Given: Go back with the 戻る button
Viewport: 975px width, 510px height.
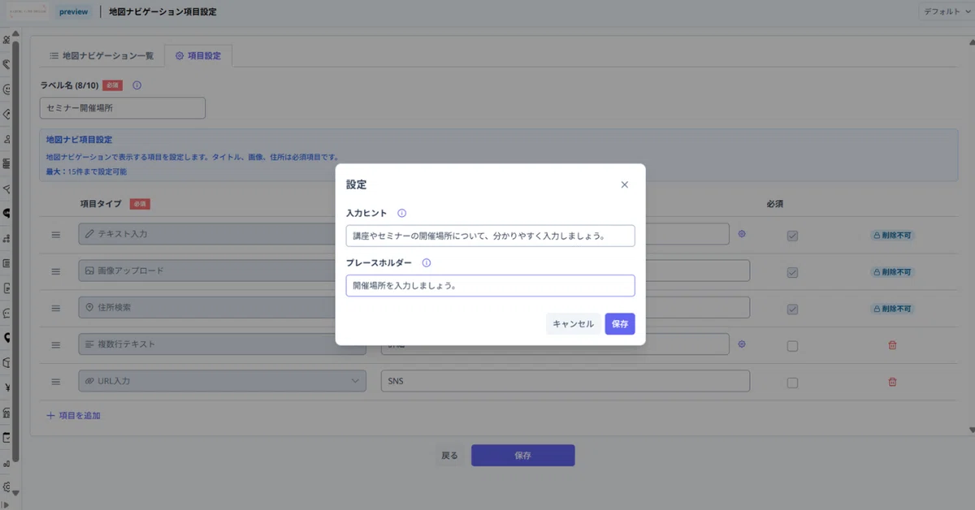Looking at the screenshot, I should pos(449,456).
